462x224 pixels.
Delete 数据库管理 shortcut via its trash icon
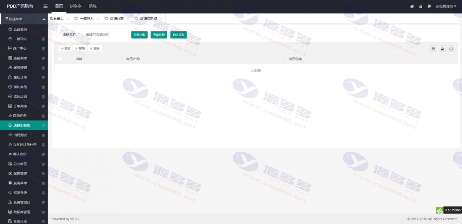tap(43, 212)
